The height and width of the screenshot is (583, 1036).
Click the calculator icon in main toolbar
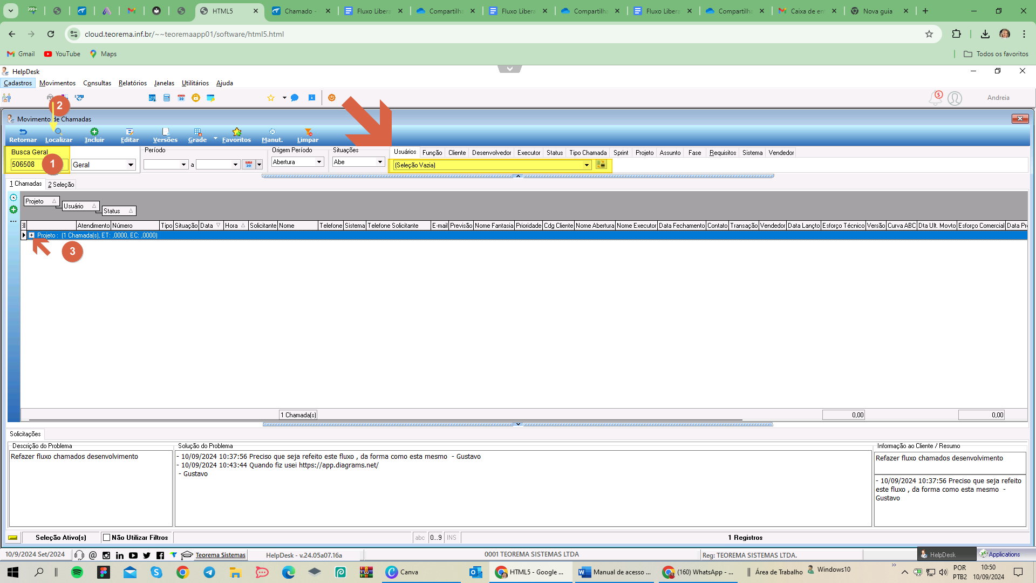(x=167, y=98)
